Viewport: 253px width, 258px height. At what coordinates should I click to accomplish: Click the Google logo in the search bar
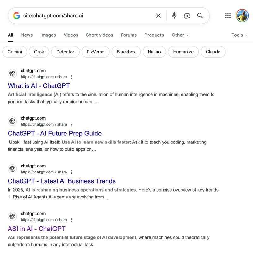click(16, 16)
